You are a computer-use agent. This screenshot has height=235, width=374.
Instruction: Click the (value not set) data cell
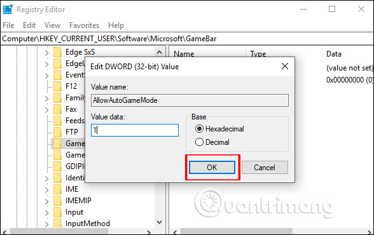[349, 68]
